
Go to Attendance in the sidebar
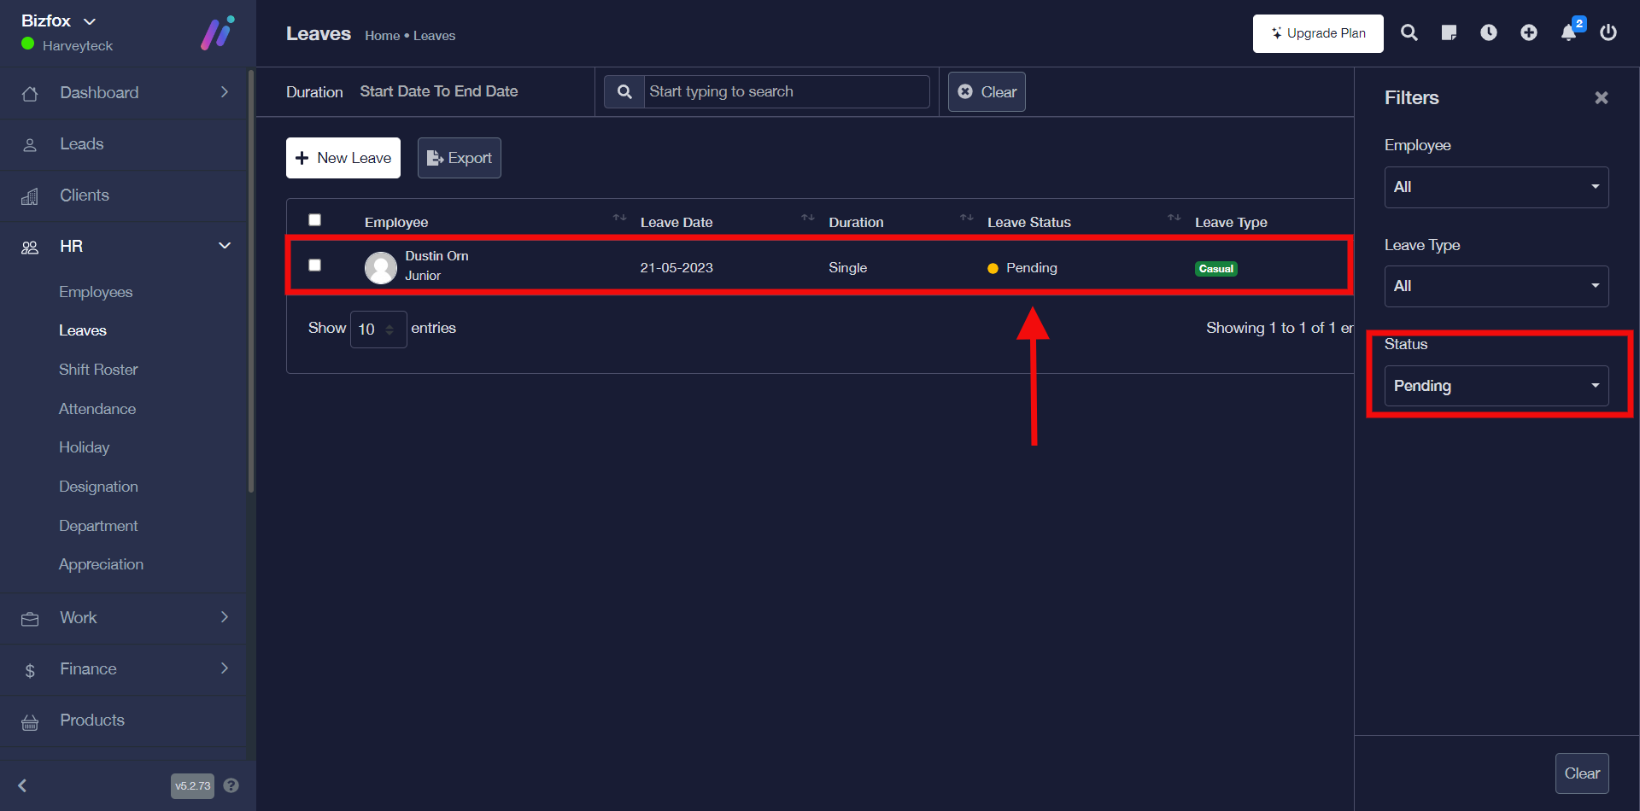(x=97, y=409)
